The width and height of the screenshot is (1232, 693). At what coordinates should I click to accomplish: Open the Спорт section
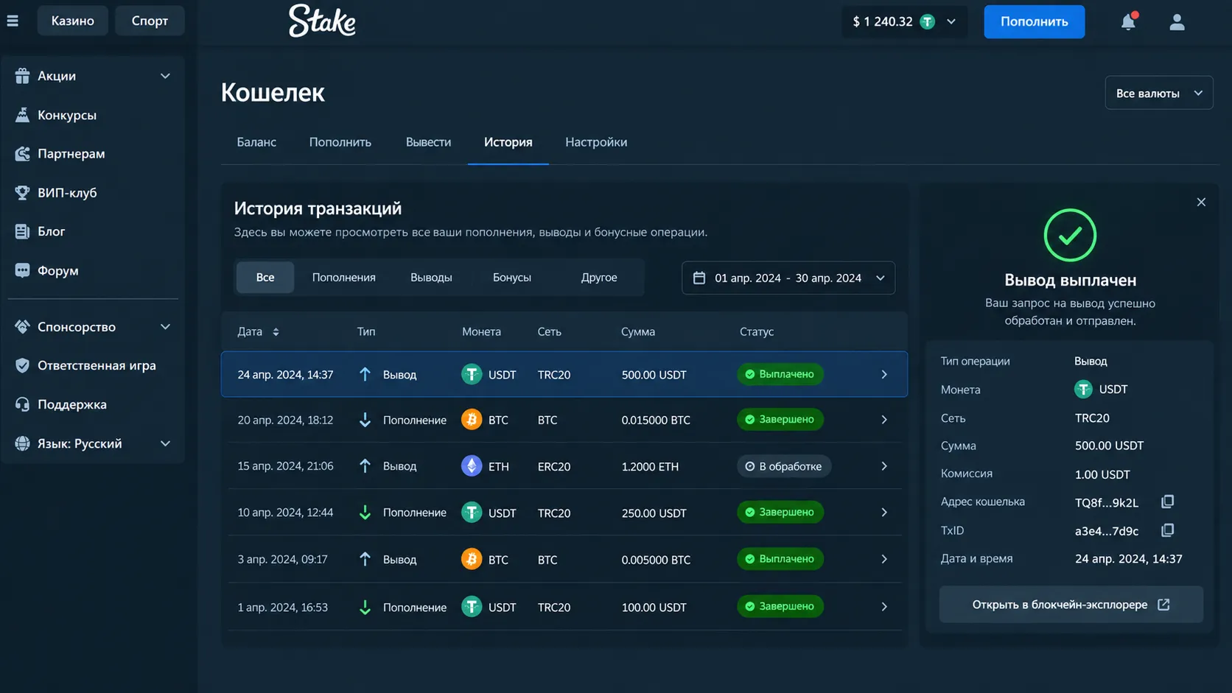pyautogui.click(x=150, y=21)
